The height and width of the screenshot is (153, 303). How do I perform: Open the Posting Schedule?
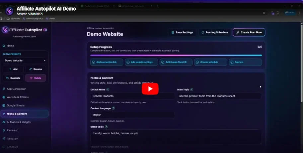(214, 32)
